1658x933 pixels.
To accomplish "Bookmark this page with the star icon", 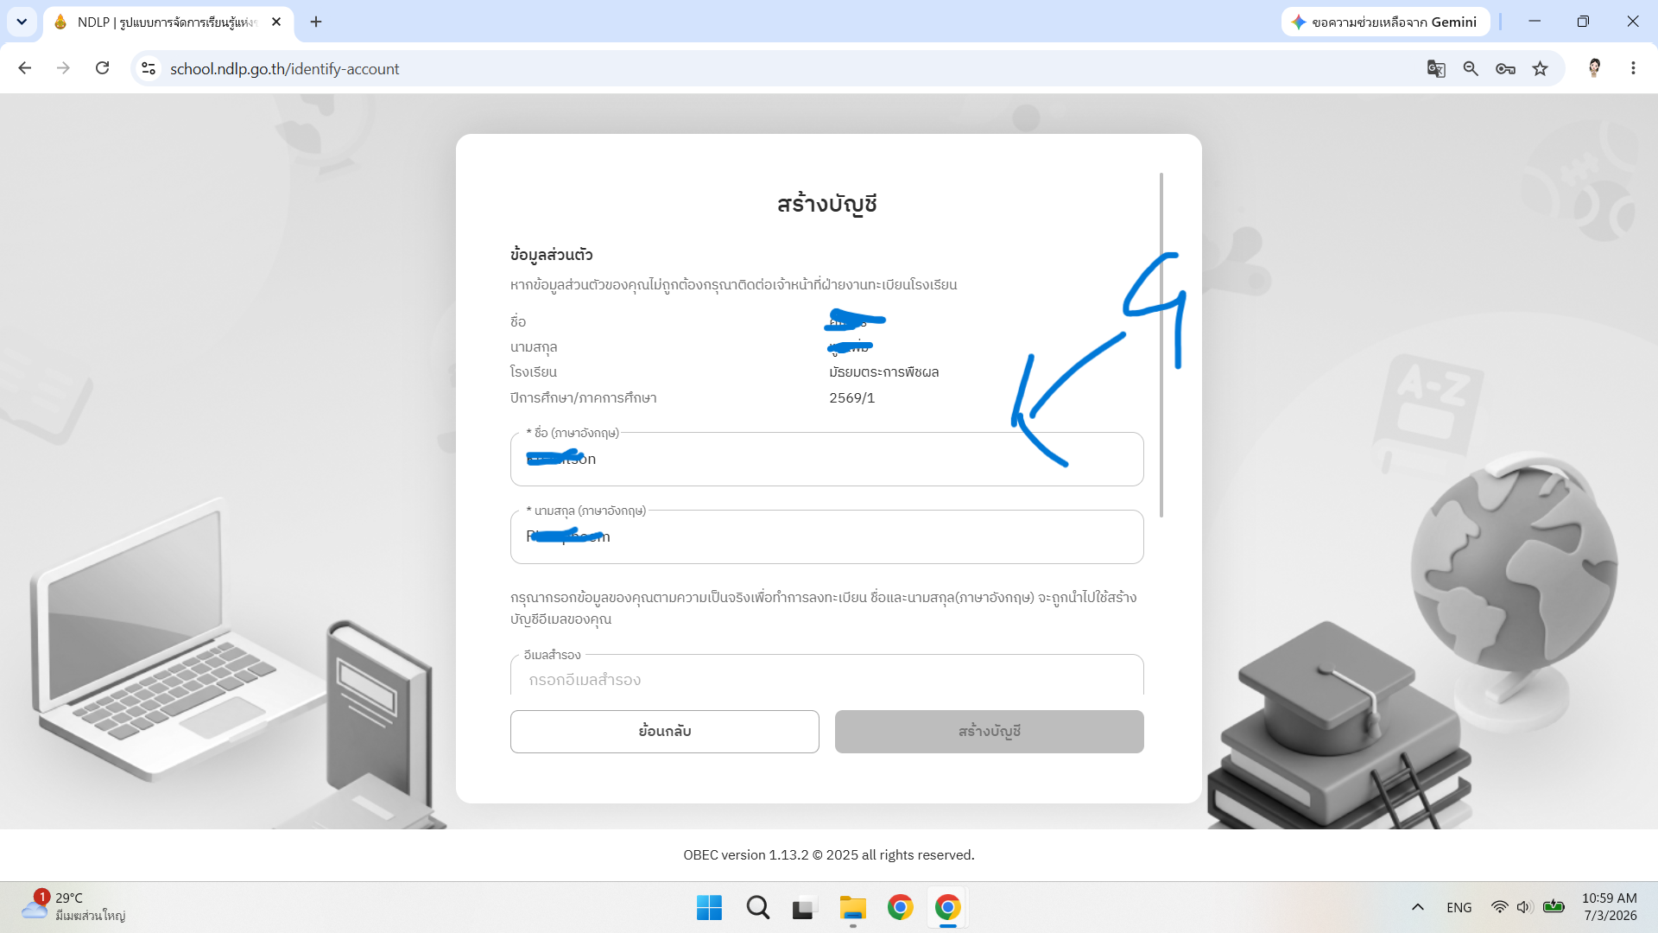I will tap(1540, 69).
